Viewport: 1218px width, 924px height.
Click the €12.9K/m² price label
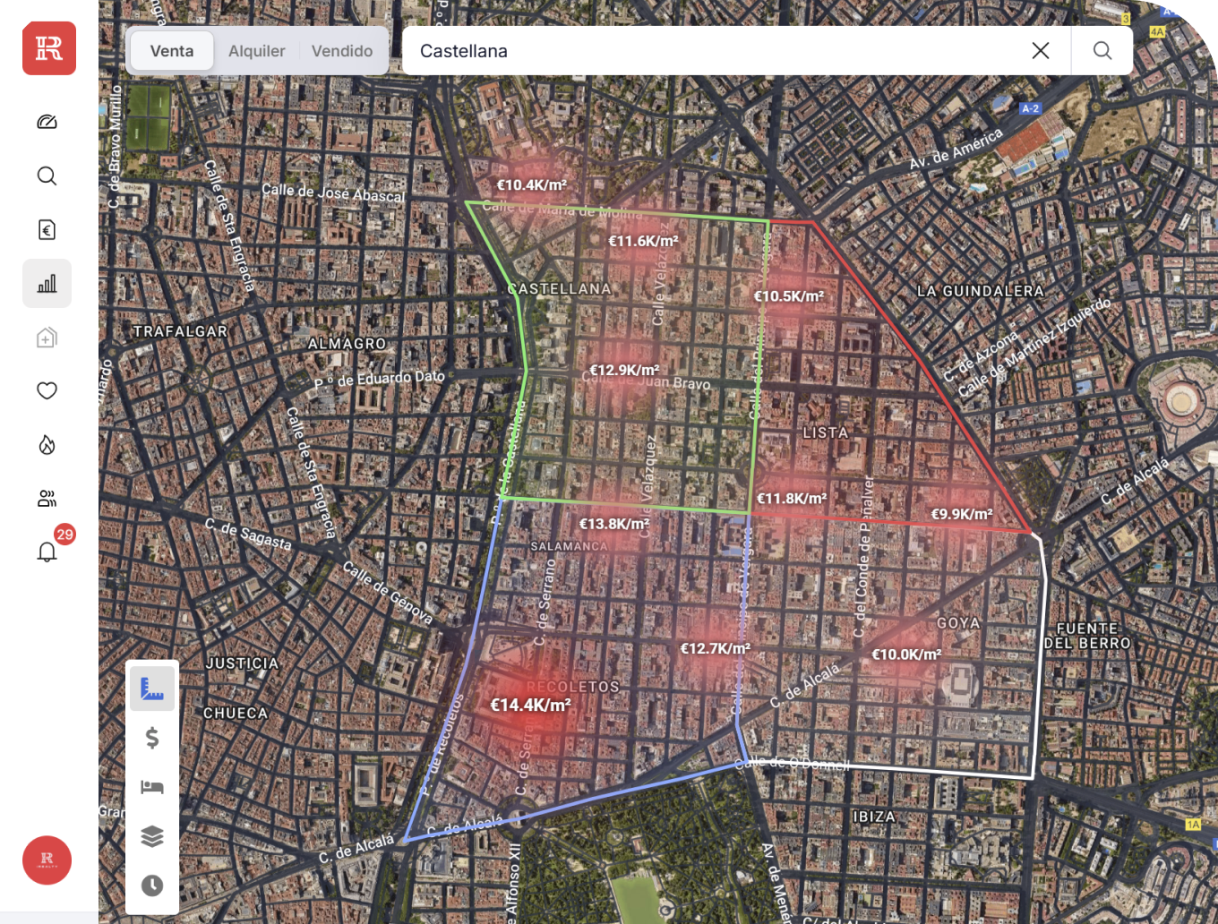click(x=624, y=370)
